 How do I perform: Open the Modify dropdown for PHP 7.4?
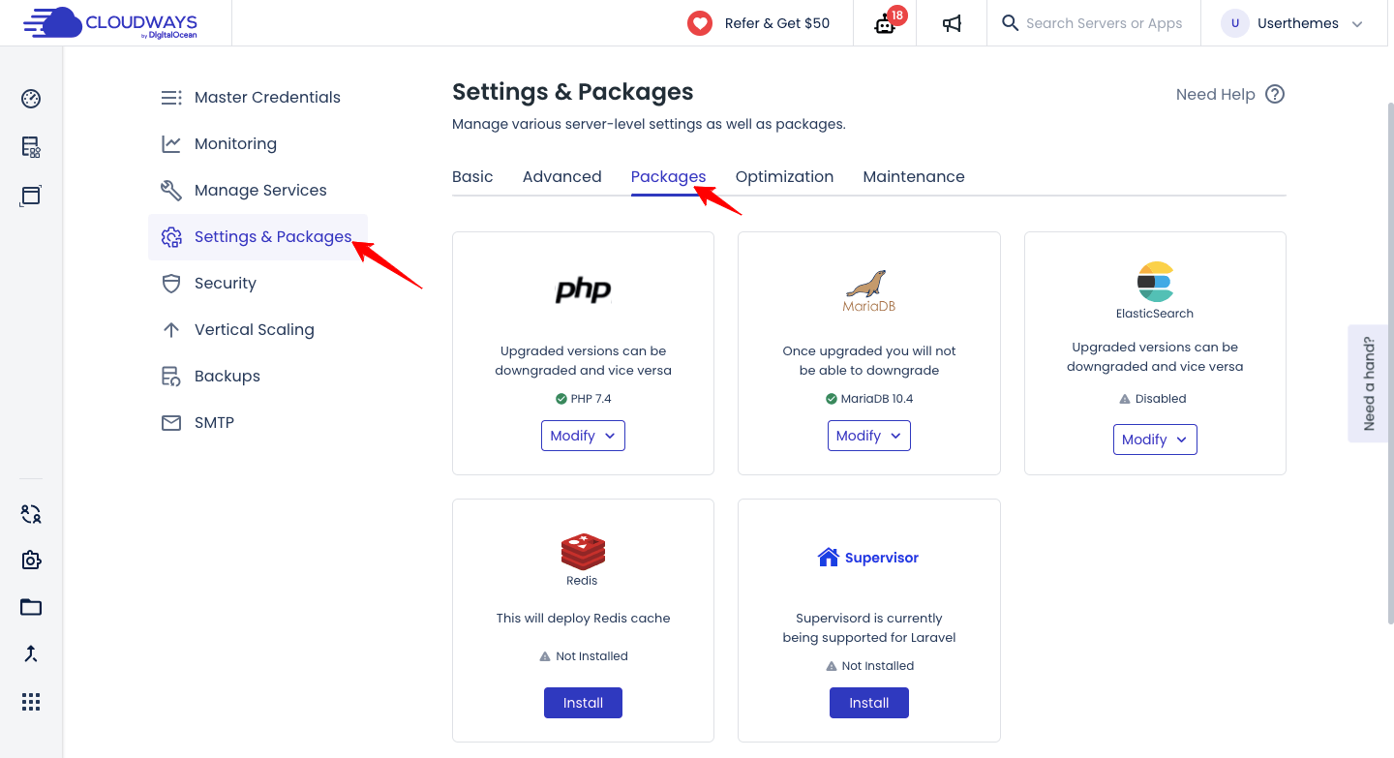click(x=583, y=436)
